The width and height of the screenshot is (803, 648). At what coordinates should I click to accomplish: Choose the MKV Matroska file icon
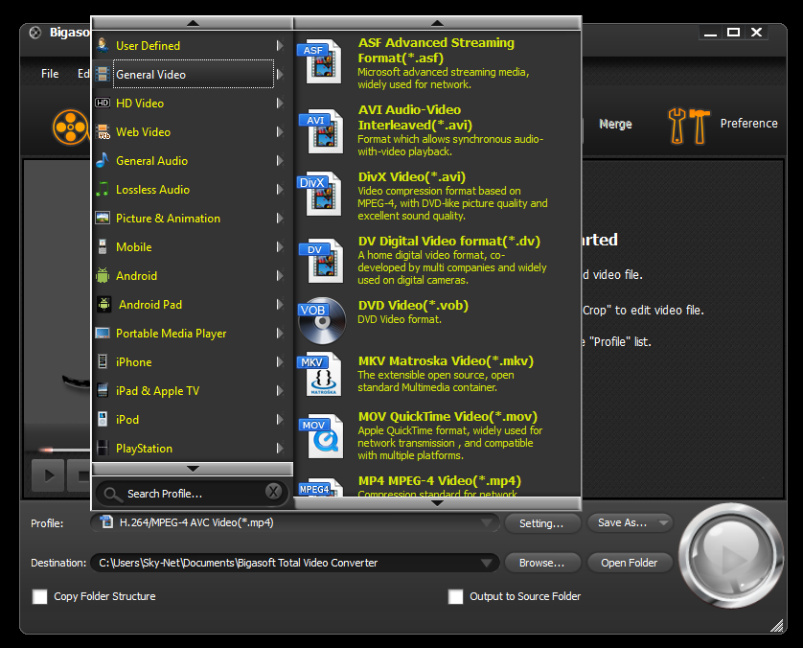319,374
